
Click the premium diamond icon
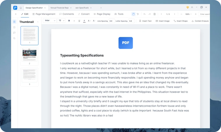187,7
